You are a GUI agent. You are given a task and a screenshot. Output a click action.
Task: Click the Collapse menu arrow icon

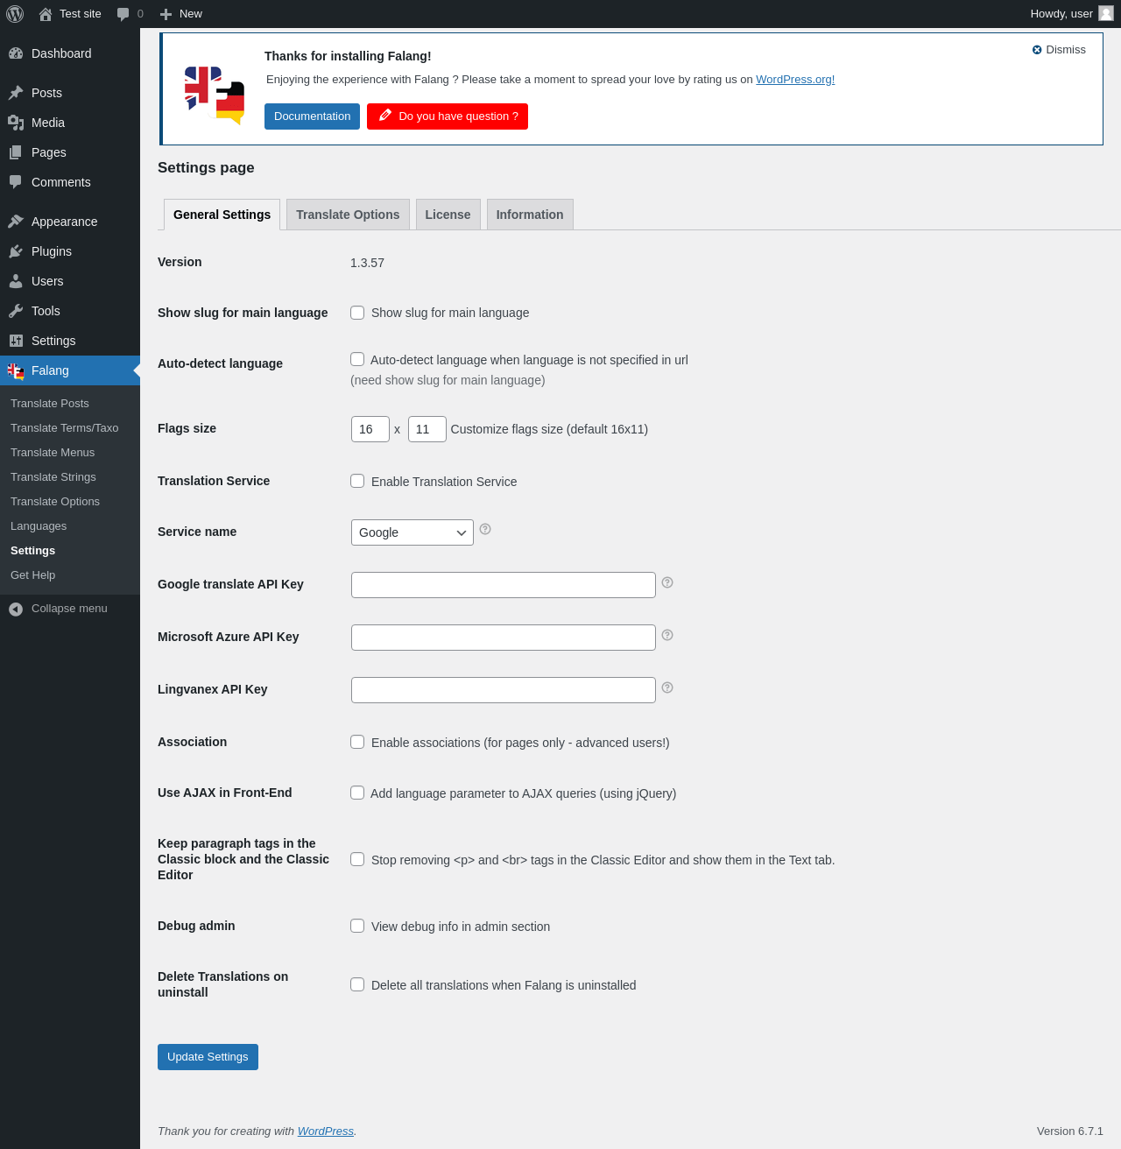coord(16,609)
